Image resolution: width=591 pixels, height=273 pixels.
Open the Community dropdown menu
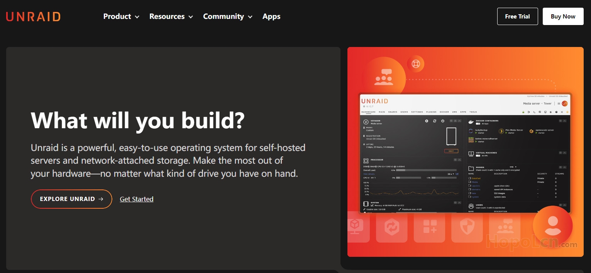[x=228, y=17]
